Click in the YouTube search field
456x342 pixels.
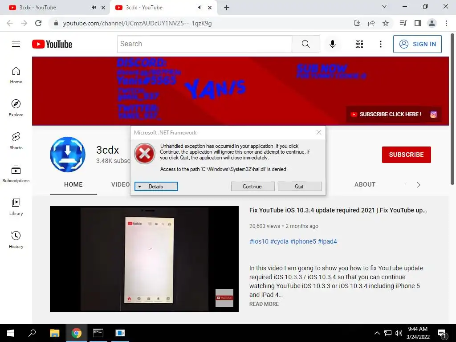coord(204,44)
